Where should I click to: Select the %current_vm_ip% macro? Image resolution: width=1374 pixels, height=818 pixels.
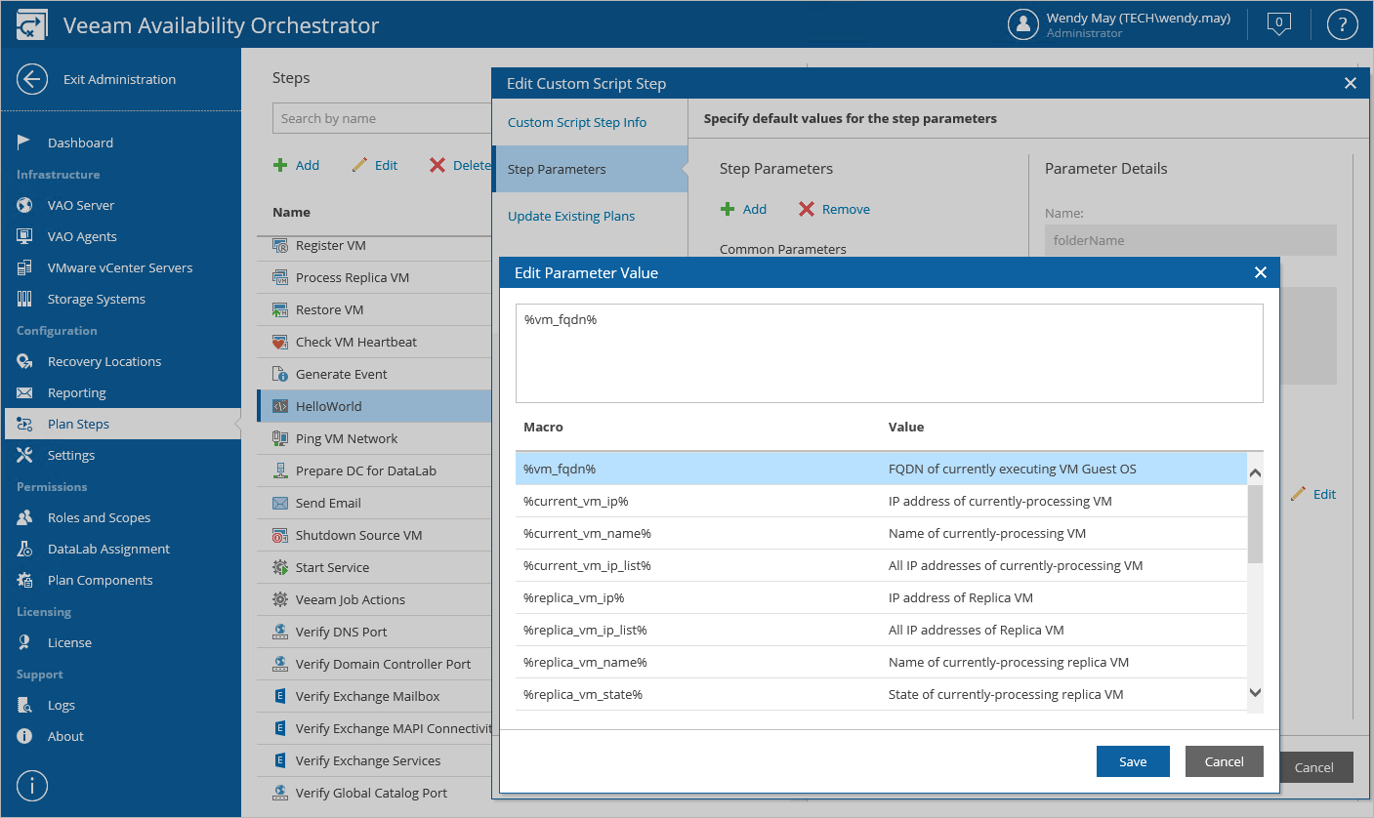[881, 501]
